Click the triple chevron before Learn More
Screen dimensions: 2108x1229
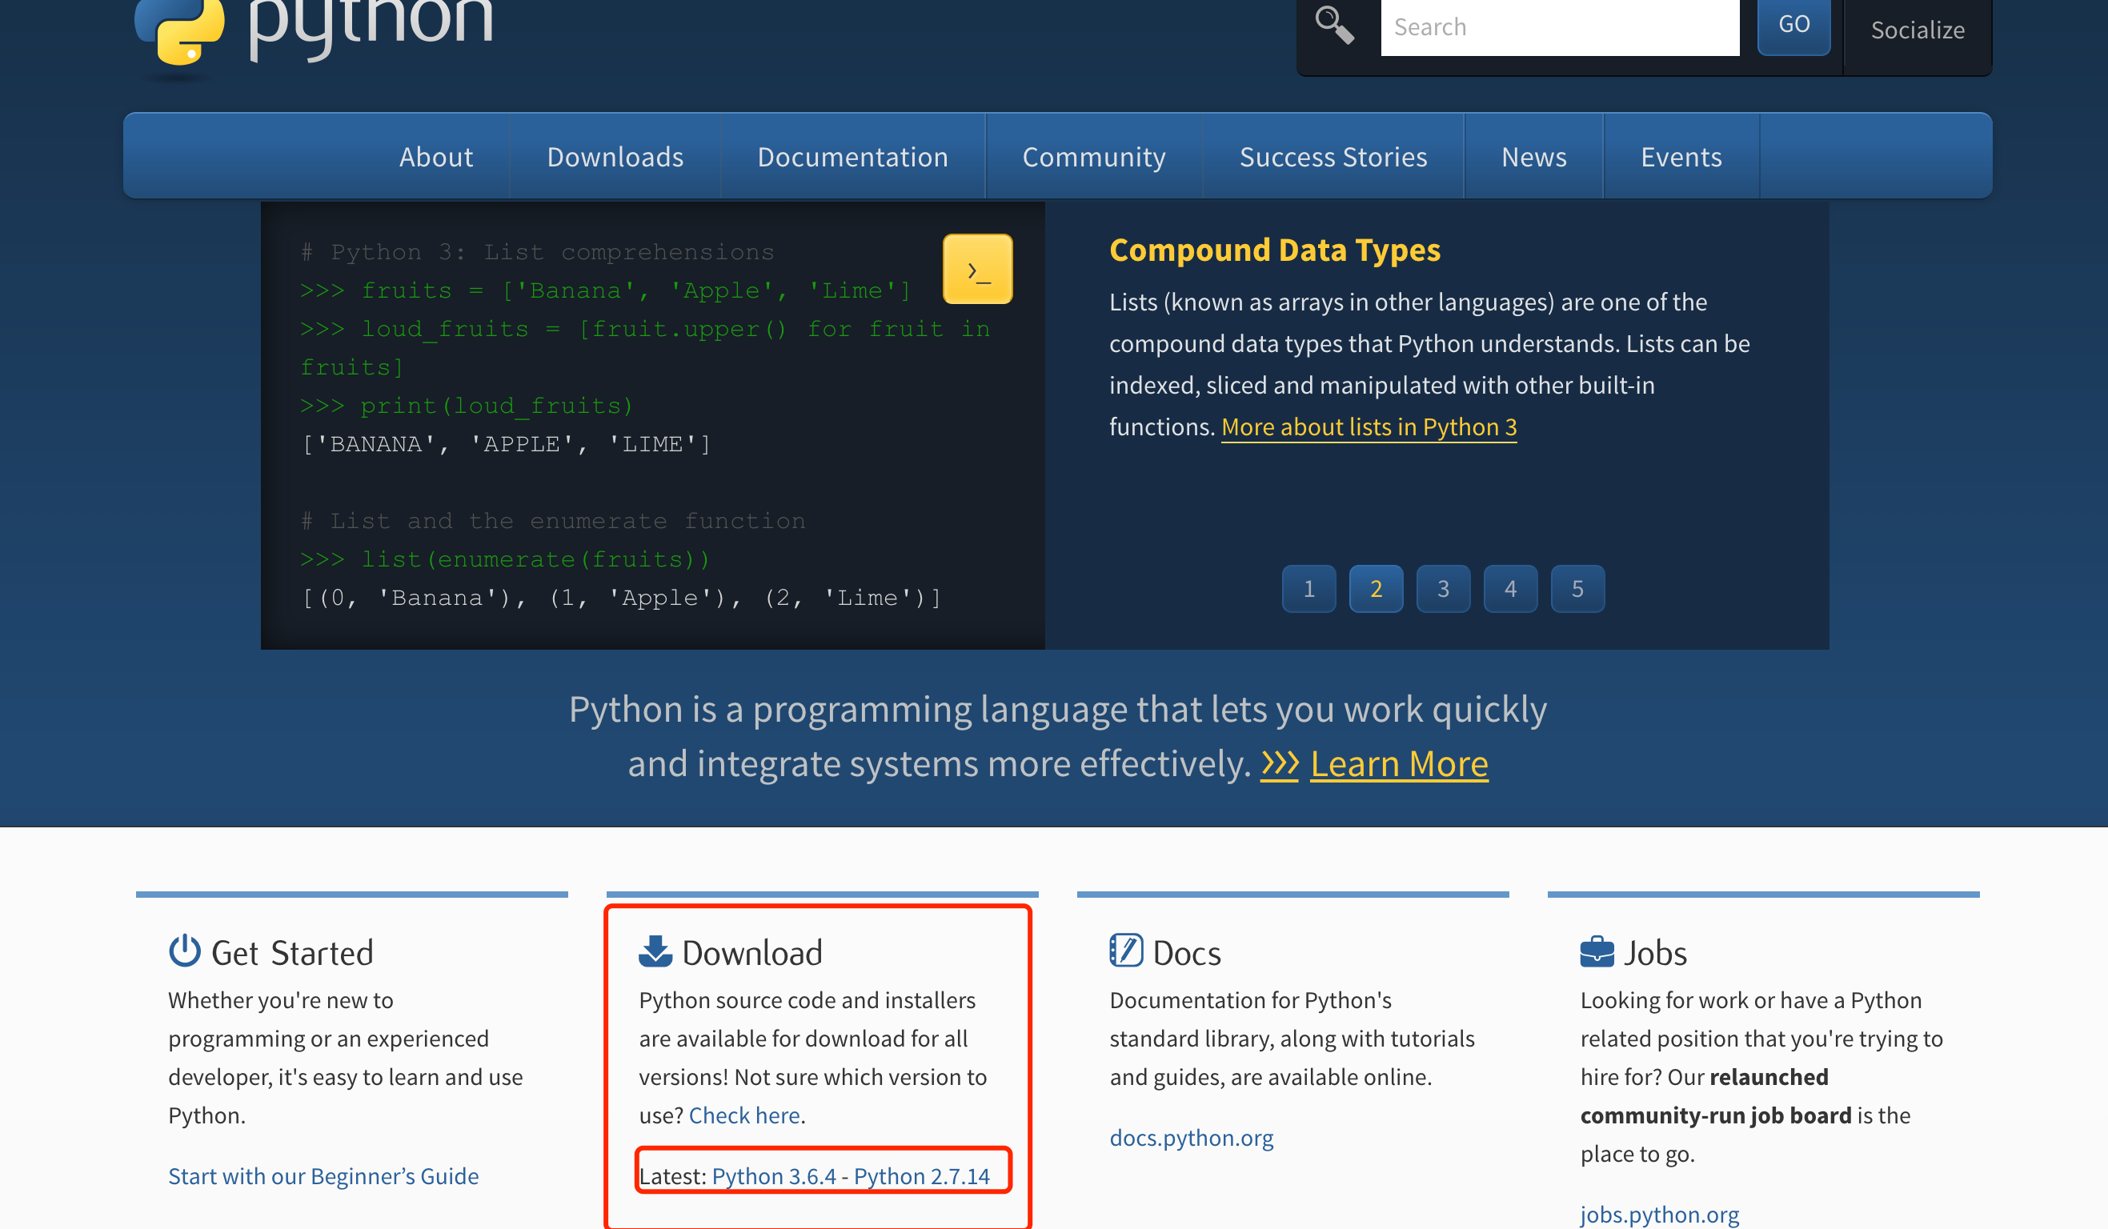(1279, 764)
